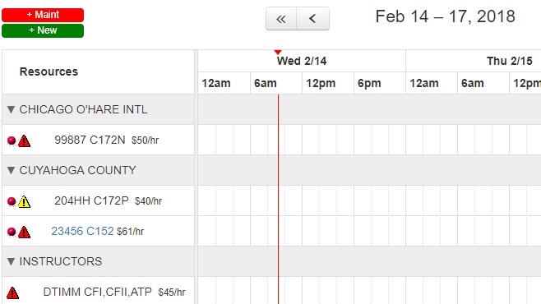Screen dimensions: 541x304
Task: Go back with the double-arrow previous button
Action: 281,19
